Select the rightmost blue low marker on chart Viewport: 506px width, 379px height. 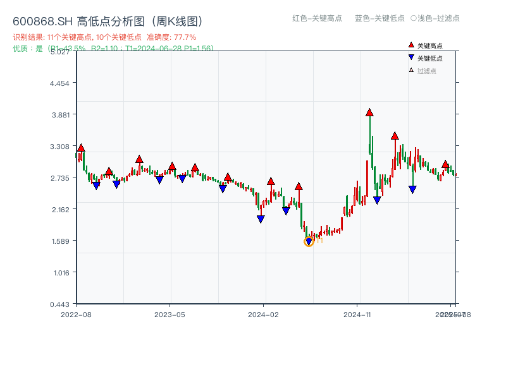pos(412,189)
